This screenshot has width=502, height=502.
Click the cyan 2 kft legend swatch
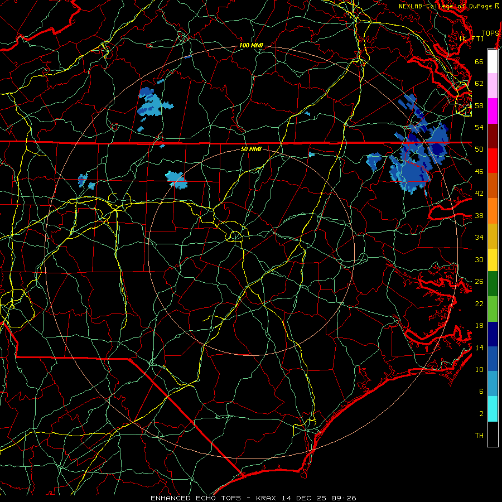click(493, 409)
